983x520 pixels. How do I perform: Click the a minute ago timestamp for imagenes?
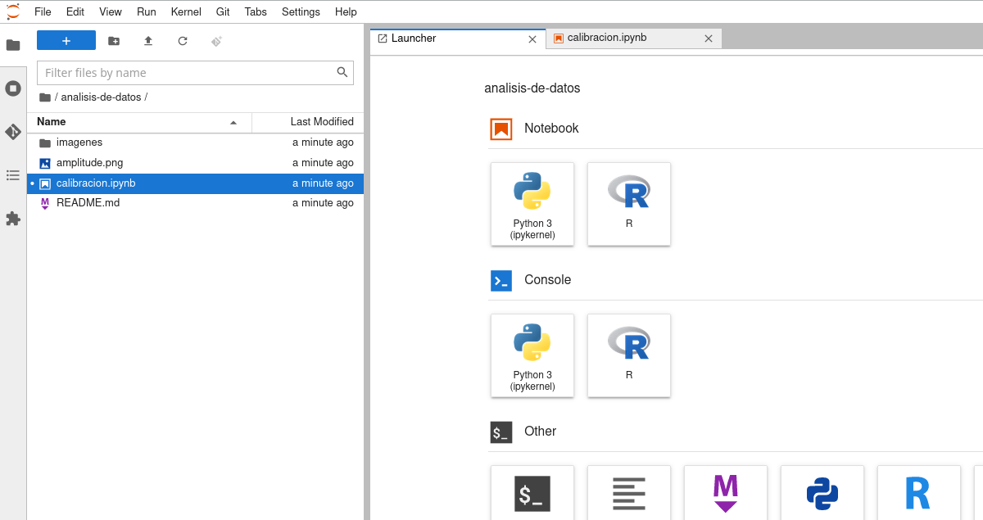tap(323, 142)
